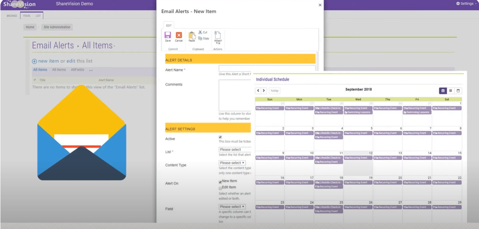The image size is (479, 229).
Task: Select the AllFields view
Action: click(x=78, y=70)
